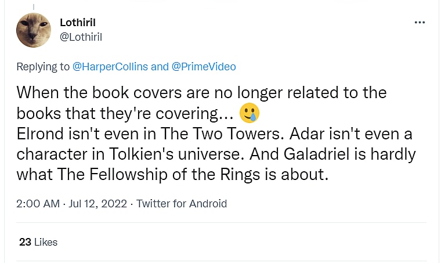441x263 pixels.
Task: Click the teary smile emoji in tweet
Action: [x=250, y=113]
